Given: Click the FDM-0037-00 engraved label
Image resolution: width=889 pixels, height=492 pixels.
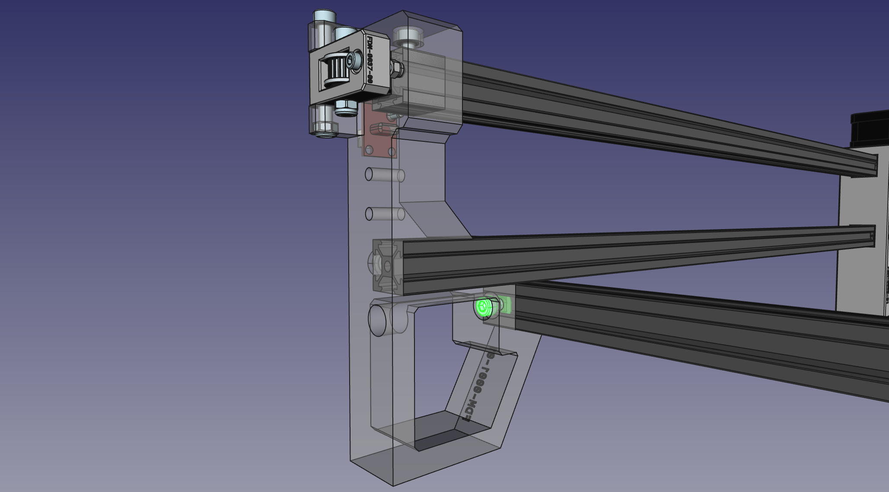Looking at the screenshot, I should 370,60.
